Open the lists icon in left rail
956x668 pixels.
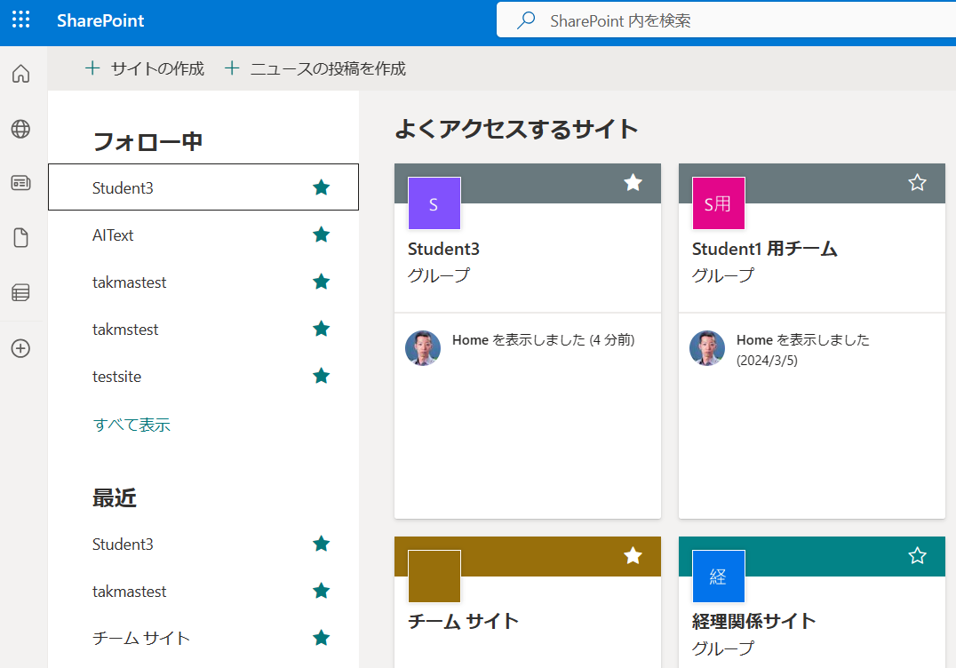[20, 292]
